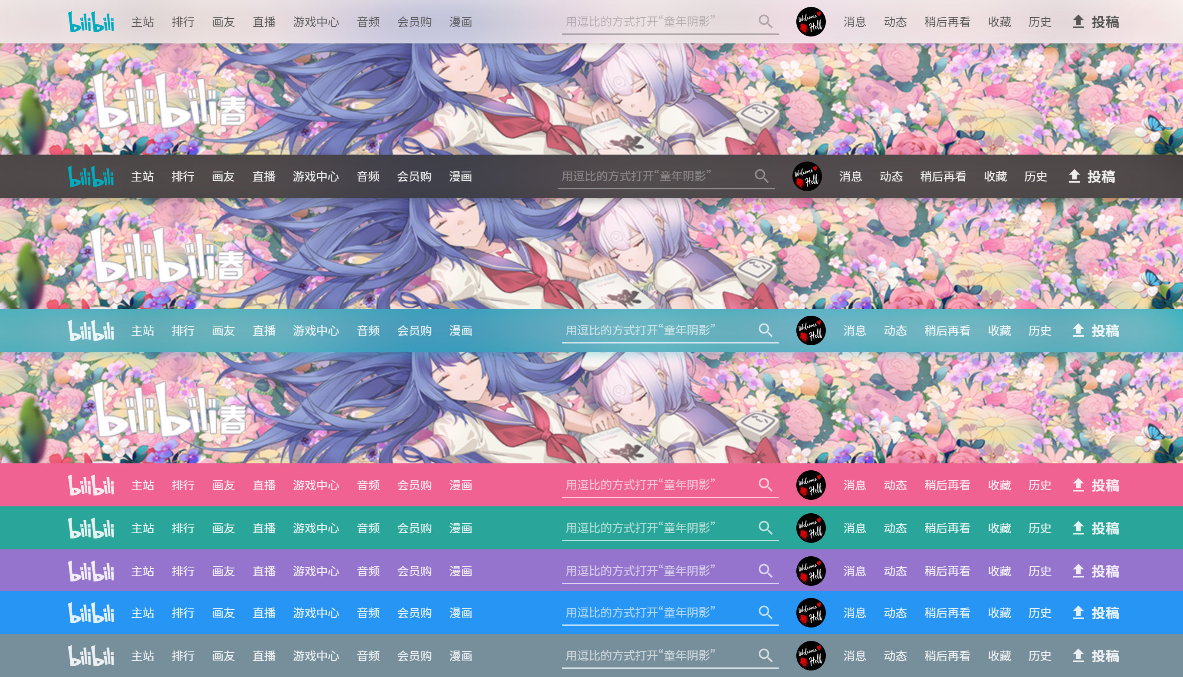Click the first bilibili春 flower banner image

591,99
